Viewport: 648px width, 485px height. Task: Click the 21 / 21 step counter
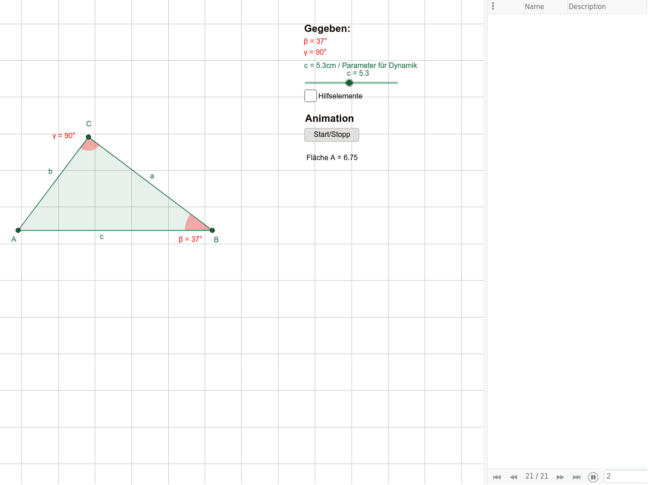[537, 476]
